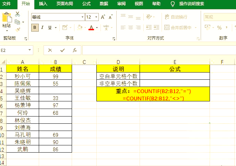Click Top Align icon
Screen dimensions: 236x166
click(x=123, y=16)
